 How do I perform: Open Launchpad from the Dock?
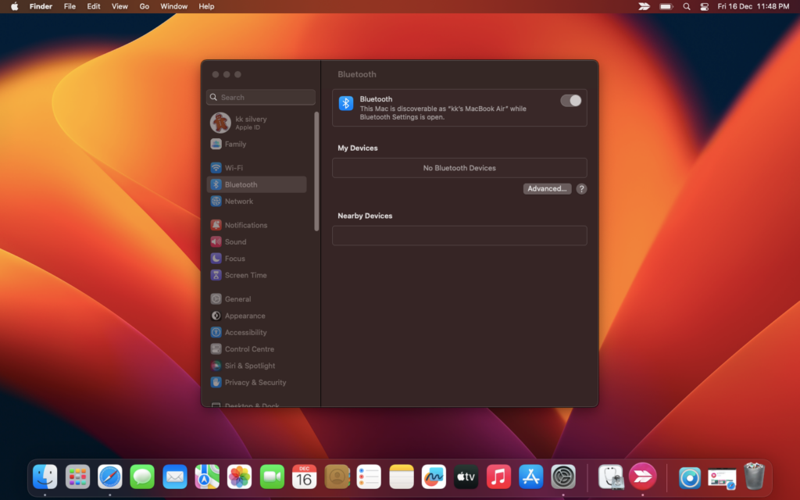pos(77,477)
